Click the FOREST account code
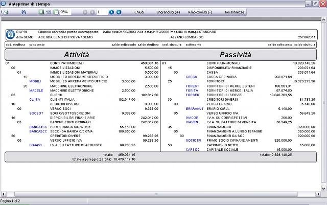The width and height of the screenshot is (327, 205). pyautogui.click(x=192, y=86)
